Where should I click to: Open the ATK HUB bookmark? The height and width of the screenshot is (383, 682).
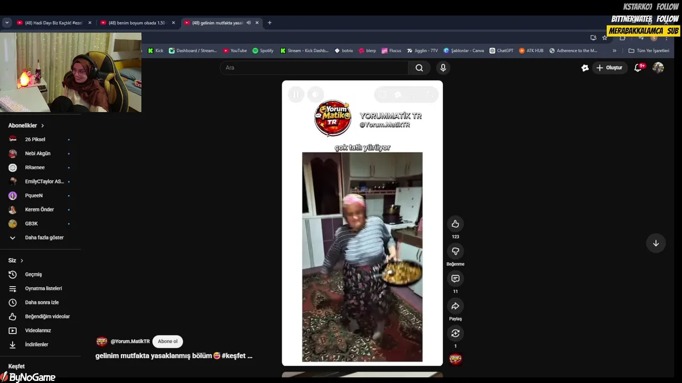531,51
